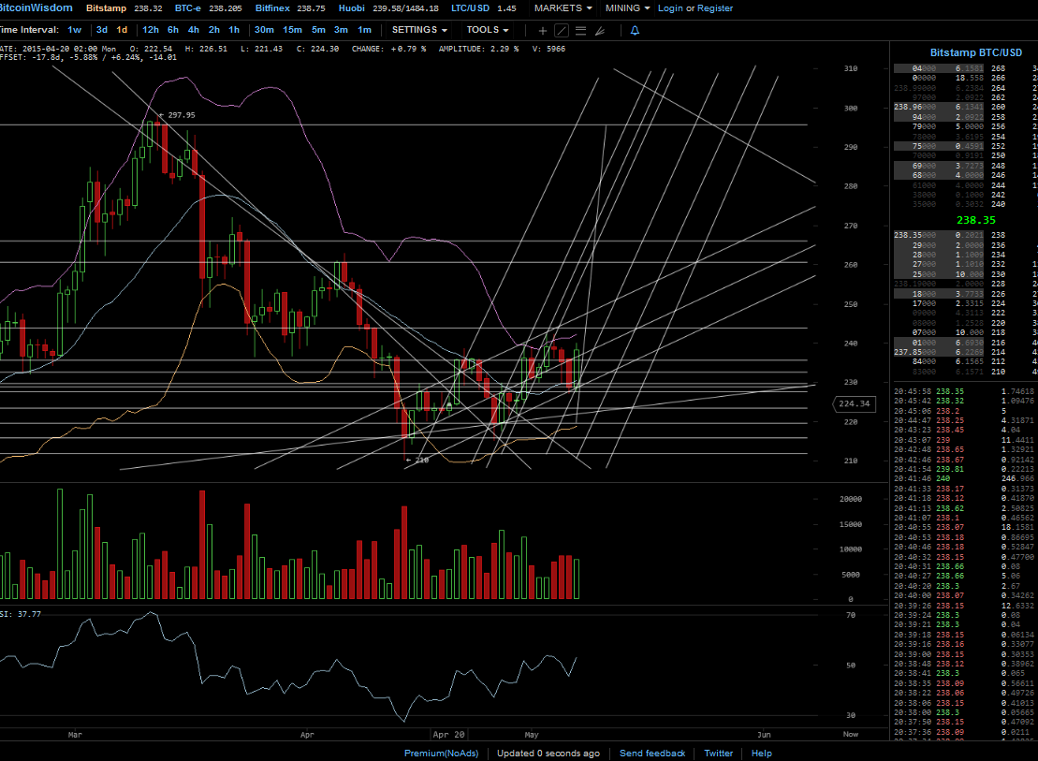
Task: Switch time interval to 1d
Action: click(122, 30)
